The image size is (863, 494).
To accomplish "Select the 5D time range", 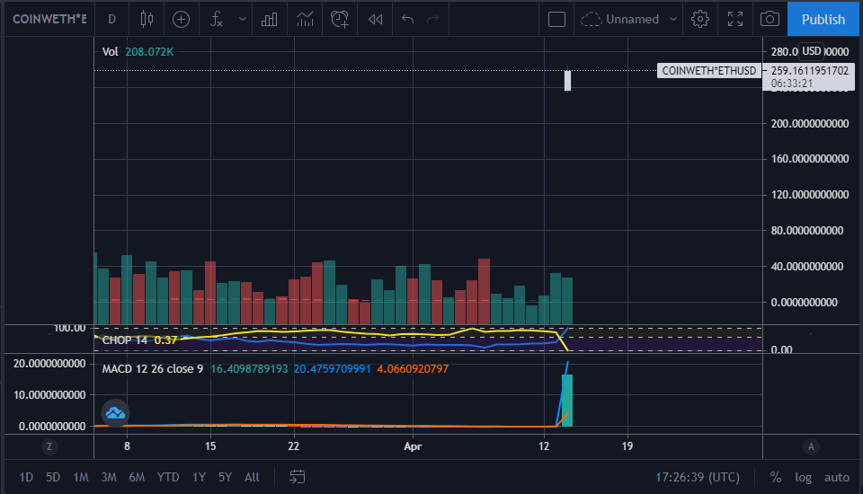I will 53,477.
